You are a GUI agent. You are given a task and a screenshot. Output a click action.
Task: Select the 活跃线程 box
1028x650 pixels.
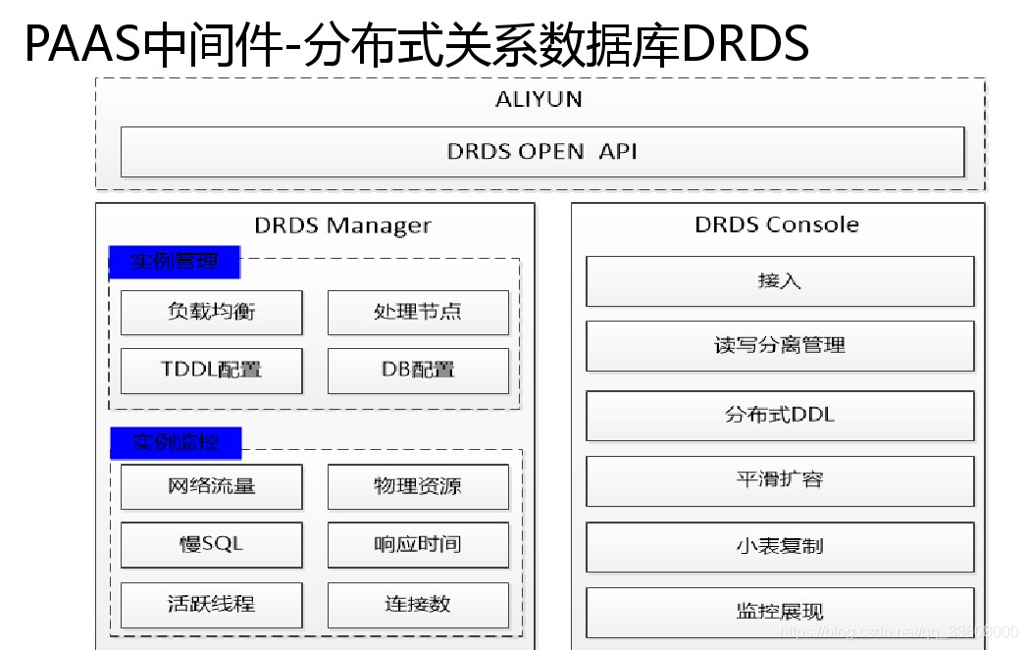[212, 605]
